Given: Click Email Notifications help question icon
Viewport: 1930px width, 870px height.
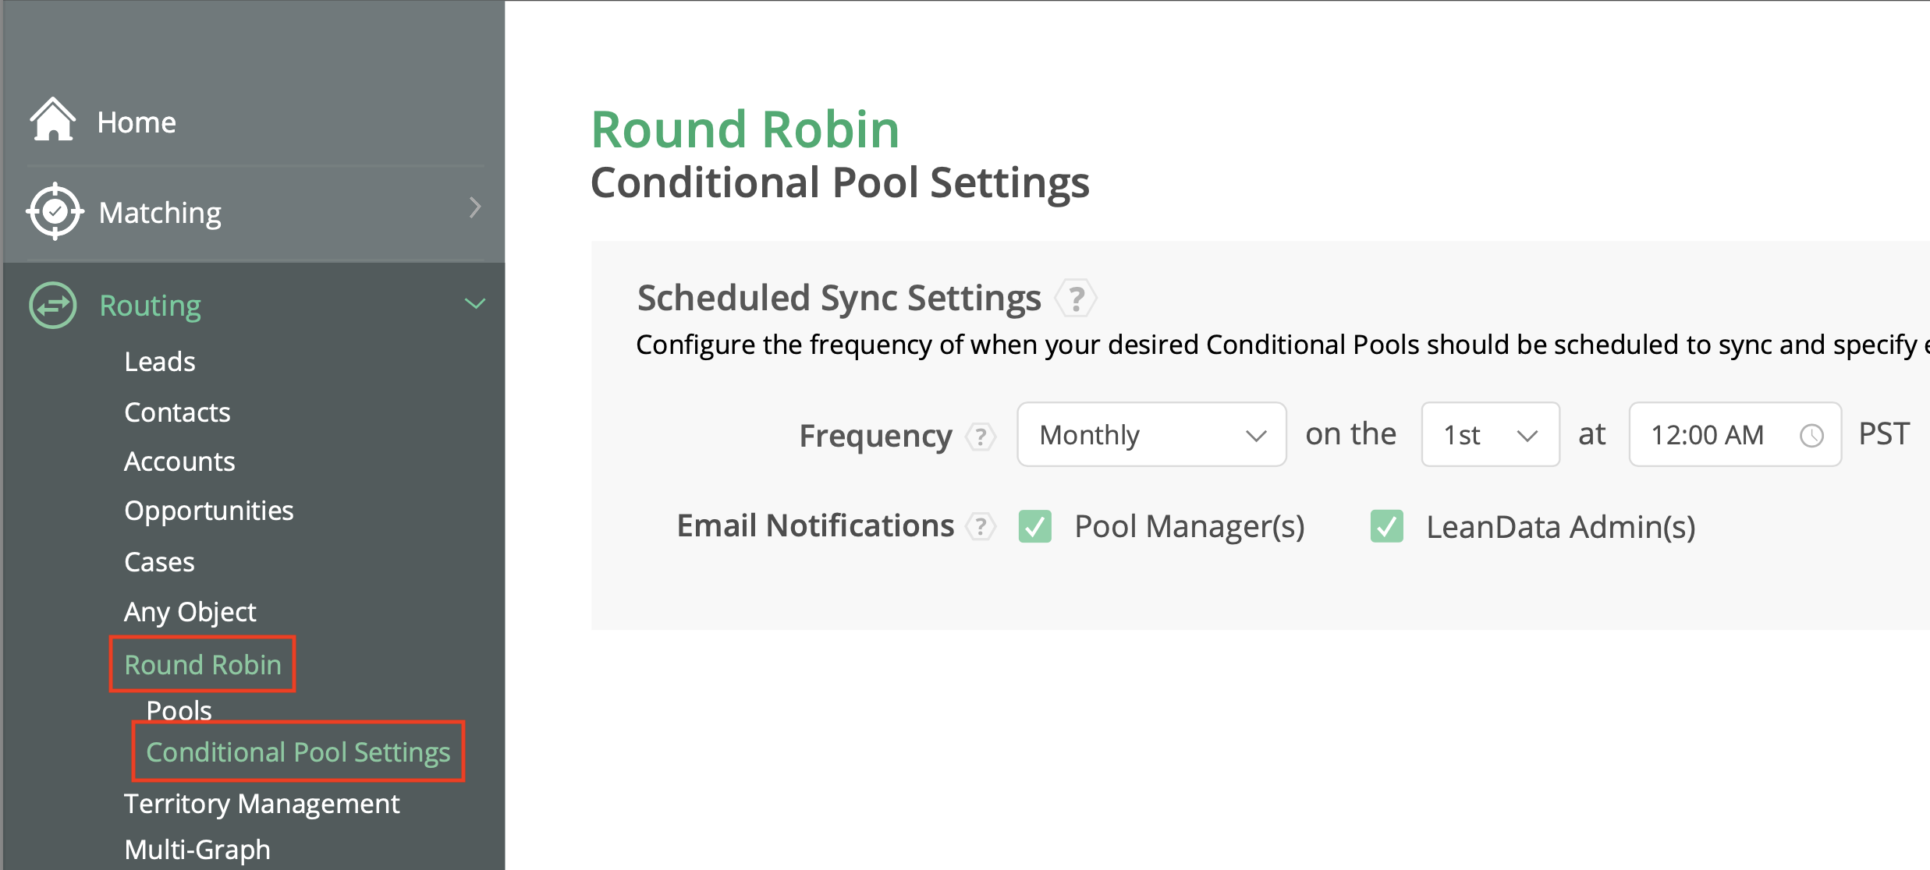Looking at the screenshot, I should [981, 527].
